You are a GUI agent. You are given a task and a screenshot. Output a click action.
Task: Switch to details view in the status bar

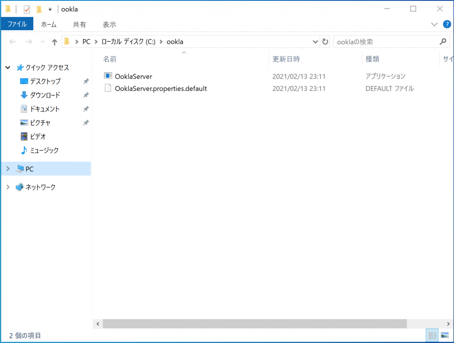click(x=432, y=335)
